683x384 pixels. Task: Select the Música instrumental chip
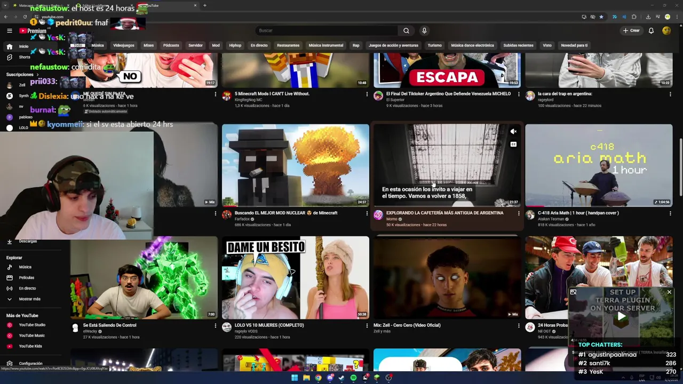[x=326, y=45]
